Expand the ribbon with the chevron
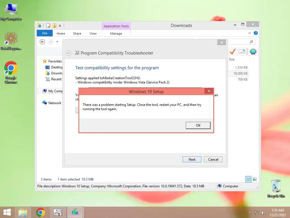 coord(249,33)
